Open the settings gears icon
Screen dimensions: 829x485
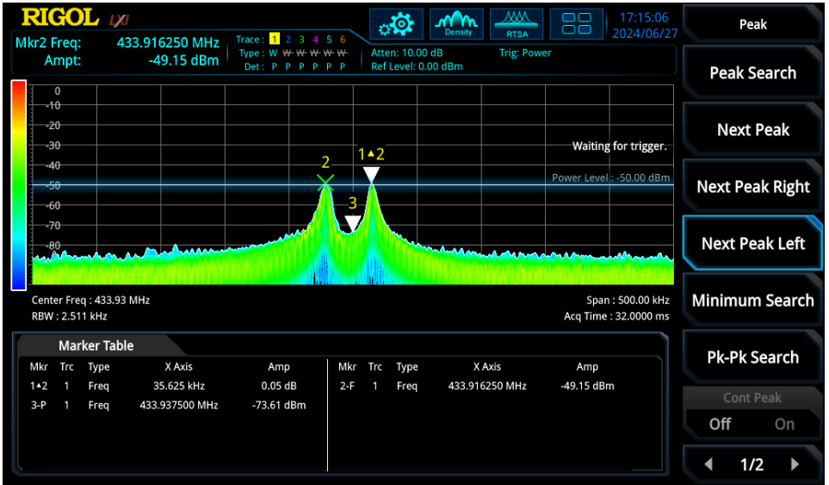click(396, 24)
